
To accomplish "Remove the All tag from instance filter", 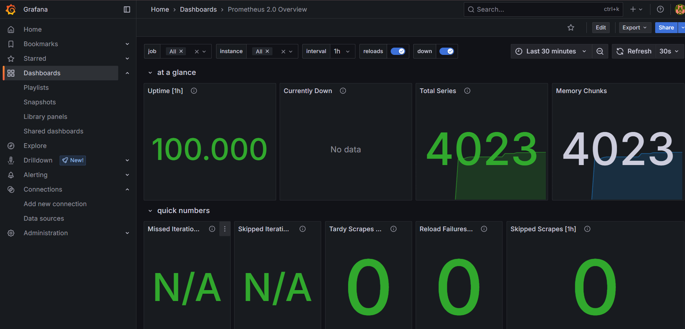I will click(x=267, y=51).
